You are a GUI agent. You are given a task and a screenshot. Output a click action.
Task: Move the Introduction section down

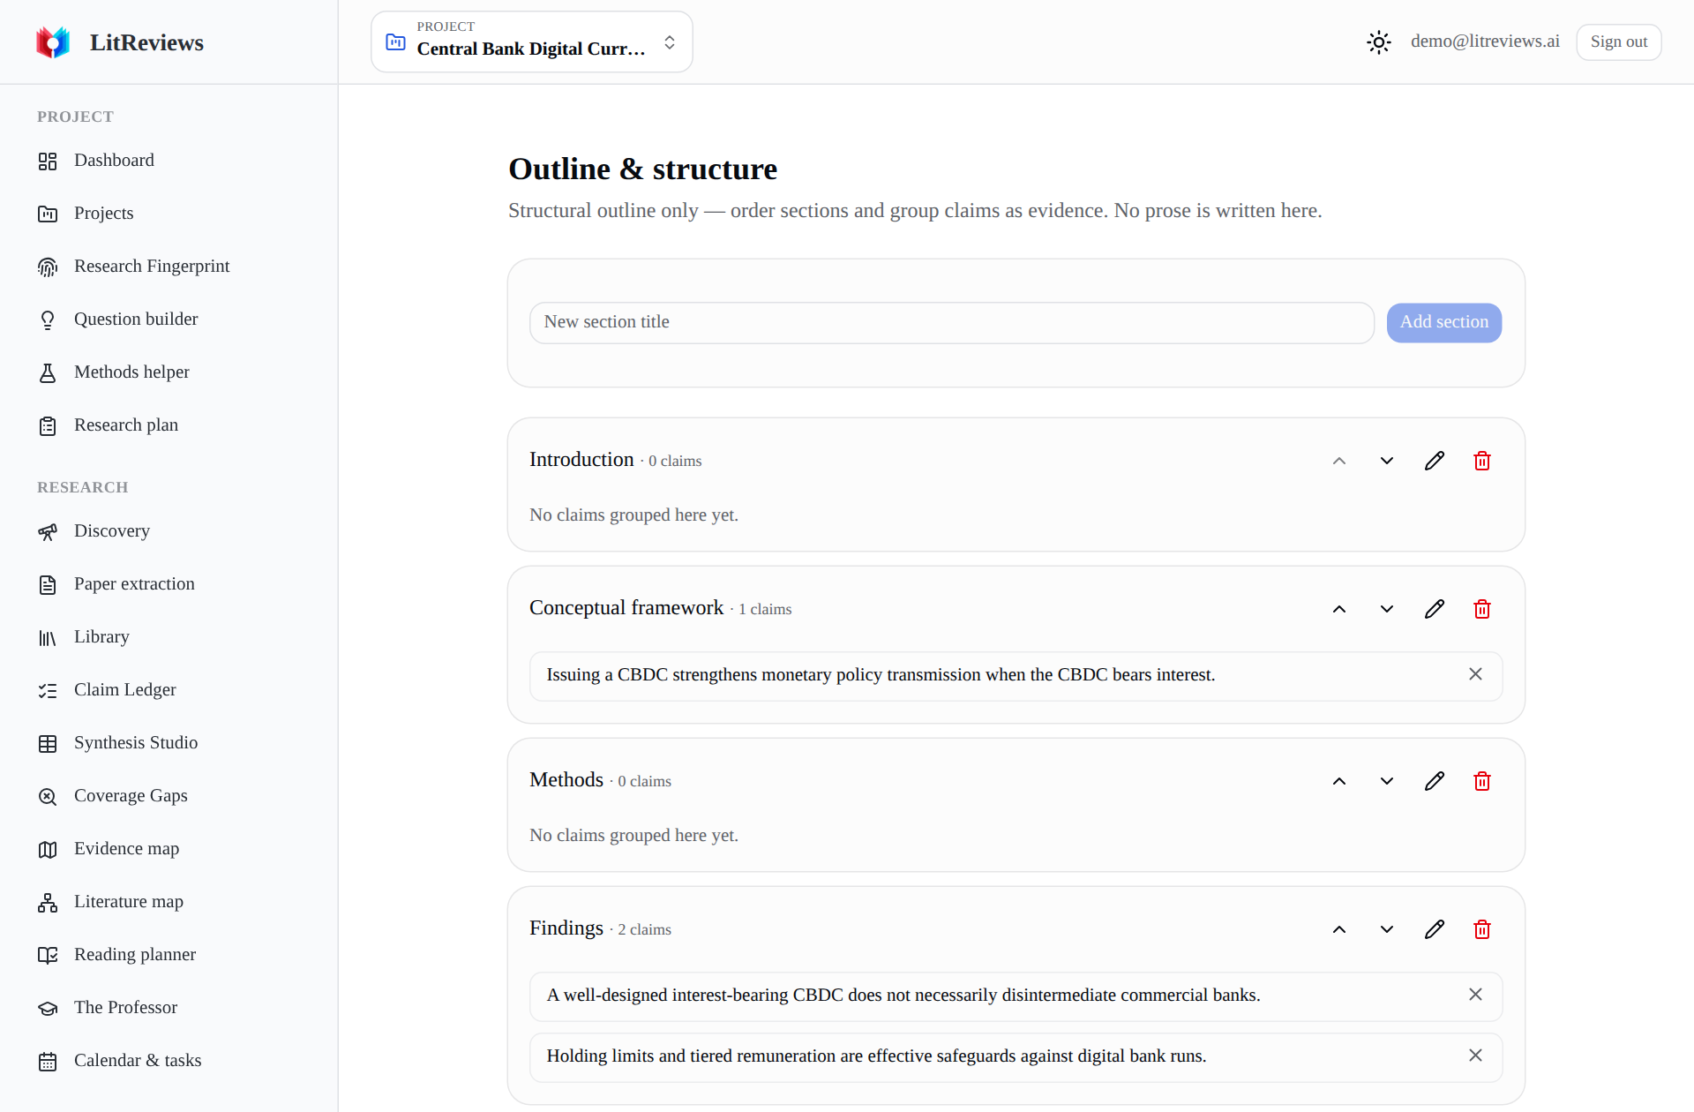[x=1387, y=461]
